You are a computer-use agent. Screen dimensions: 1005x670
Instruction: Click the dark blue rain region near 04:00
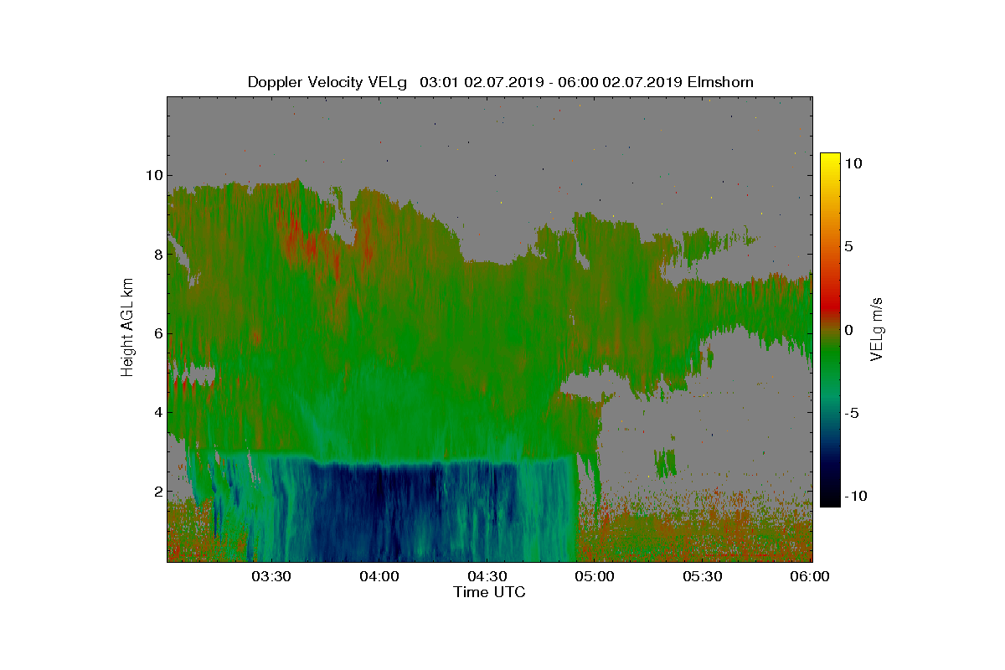coord(377,511)
